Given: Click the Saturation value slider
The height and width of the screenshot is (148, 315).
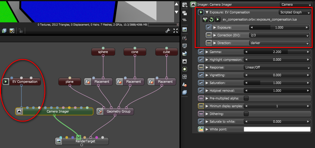Looking at the screenshot, I should (x=277, y=83).
